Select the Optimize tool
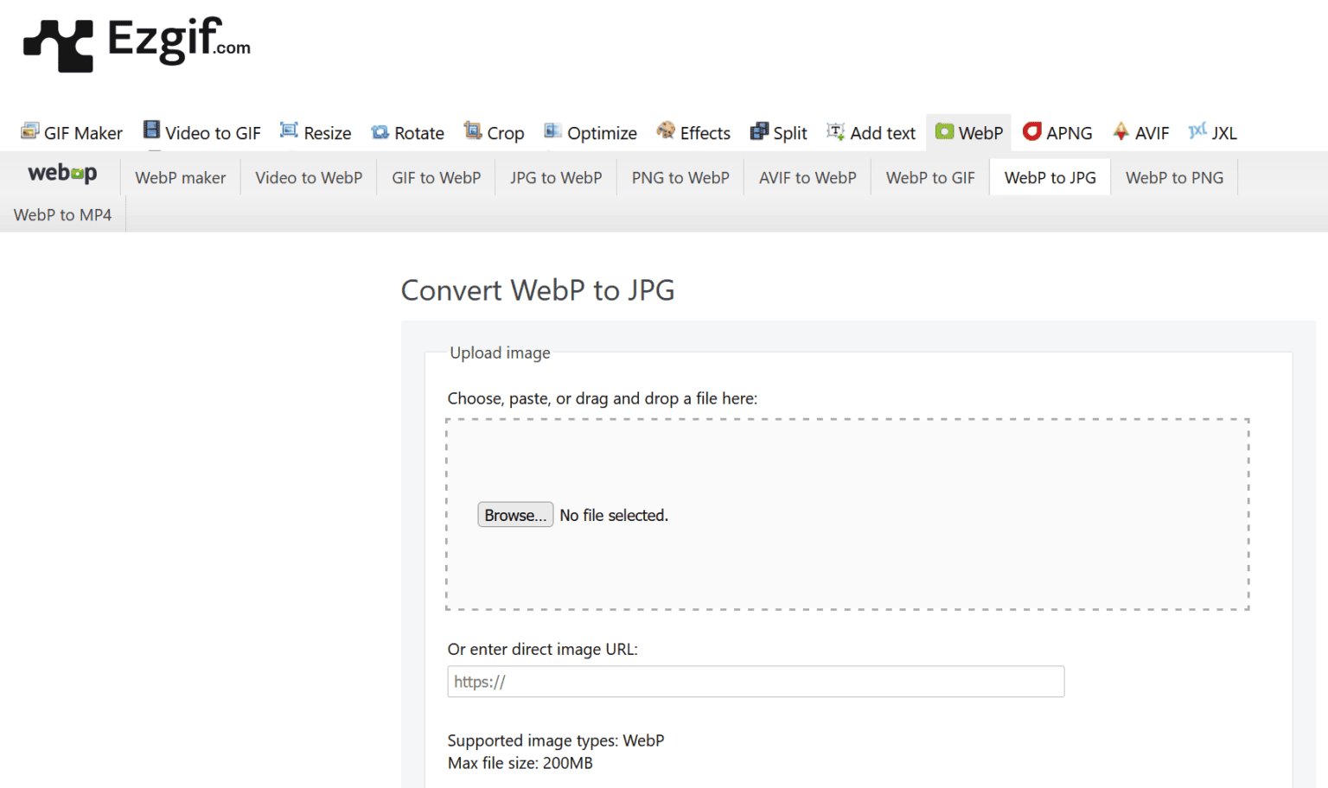 coord(591,132)
